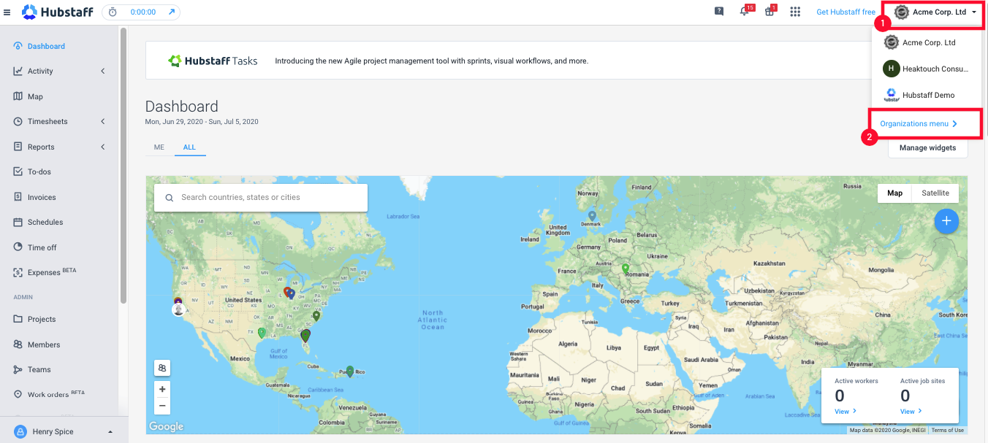The height and width of the screenshot is (443, 988).
Task: View active job sites link
Action: pyautogui.click(x=911, y=412)
